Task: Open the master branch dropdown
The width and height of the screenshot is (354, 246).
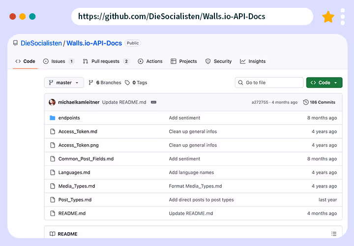Action: pos(64,83)
